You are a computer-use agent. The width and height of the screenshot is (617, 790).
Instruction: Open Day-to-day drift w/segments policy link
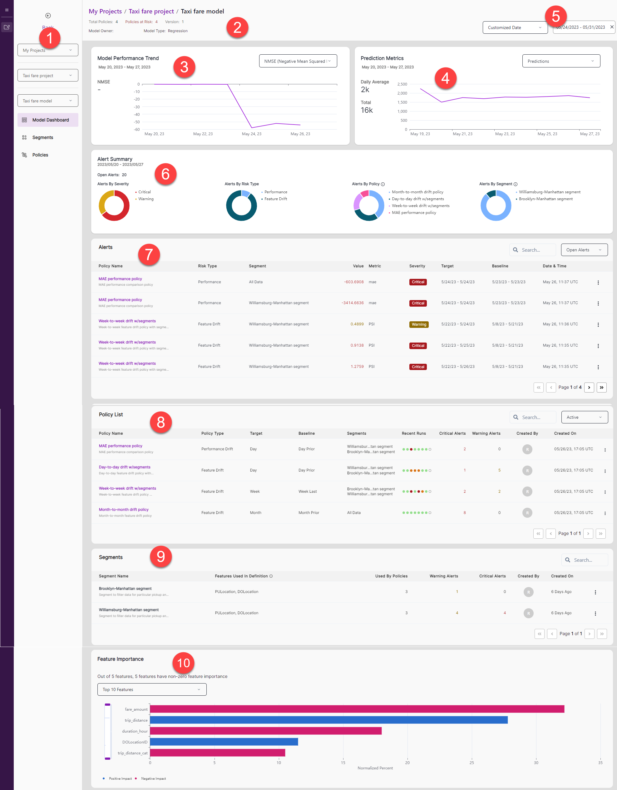(x=124, y=467)
